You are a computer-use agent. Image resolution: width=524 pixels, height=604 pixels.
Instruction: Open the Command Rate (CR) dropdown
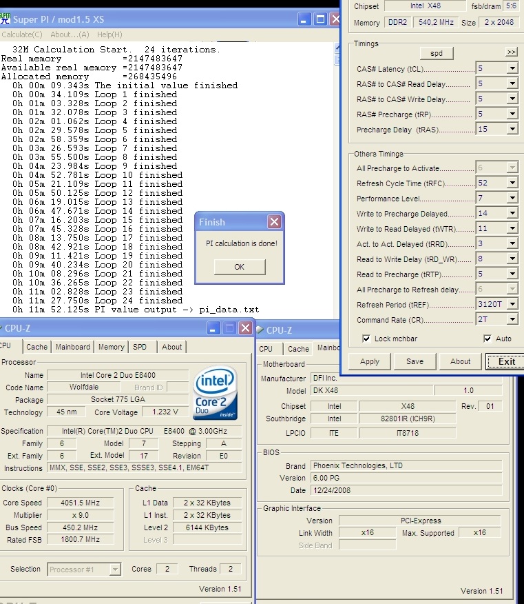[x=512, y=320]
